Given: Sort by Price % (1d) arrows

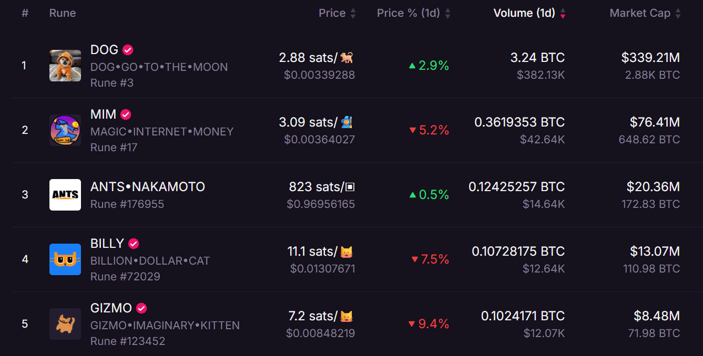Looking at the screenshot, I should pyautogui.click(x=447, y=14).
